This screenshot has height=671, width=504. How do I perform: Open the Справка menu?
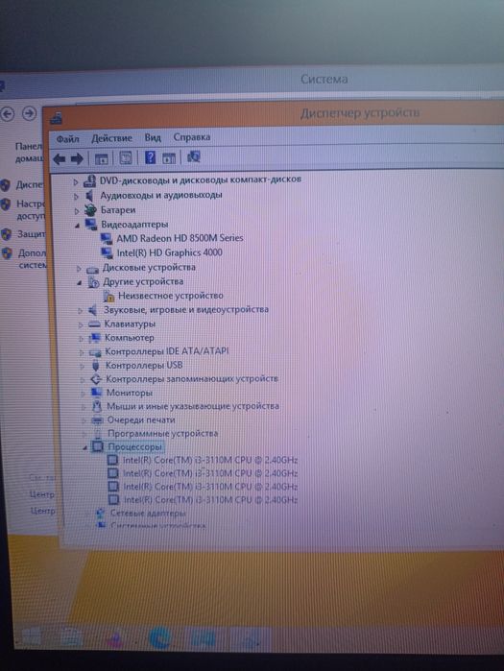click(192, 137)
